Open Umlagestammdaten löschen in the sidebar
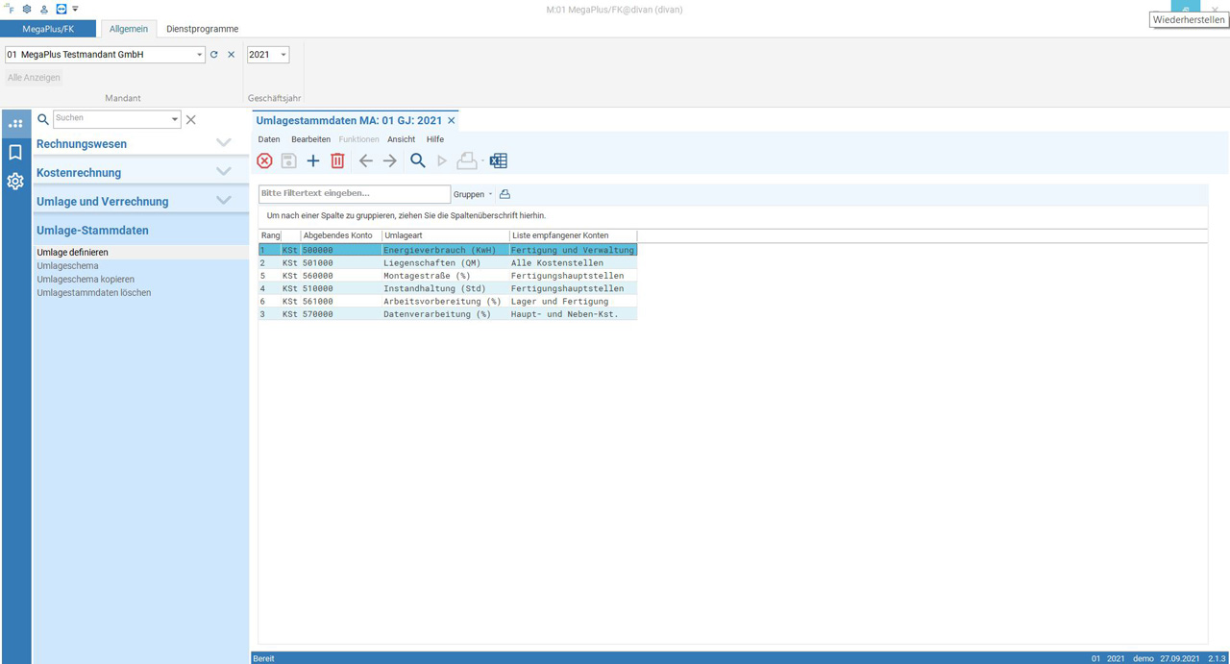The image size is (1230, 664). tap(141, 292)
